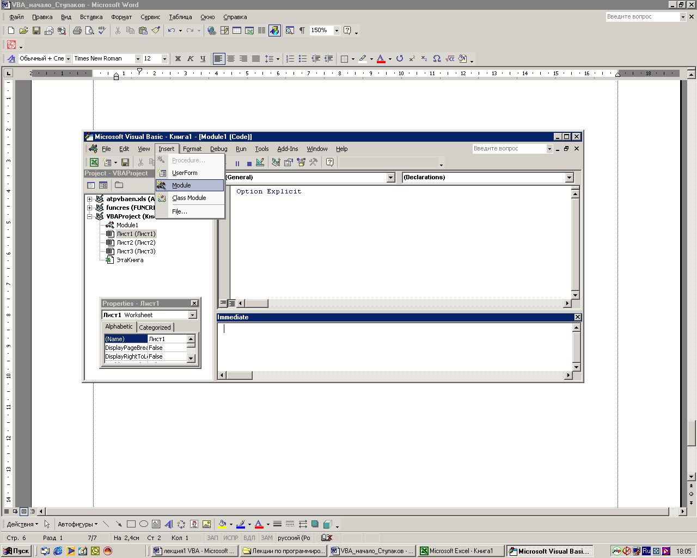Image resolution: width=697 pixels, height=558 pixels.
Task: Insert symbol using the Omega icon
Action: coord(437,58)
